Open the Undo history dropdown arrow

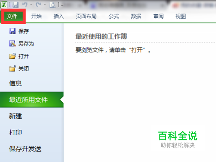pyautogui.click(x=31, y=5)
